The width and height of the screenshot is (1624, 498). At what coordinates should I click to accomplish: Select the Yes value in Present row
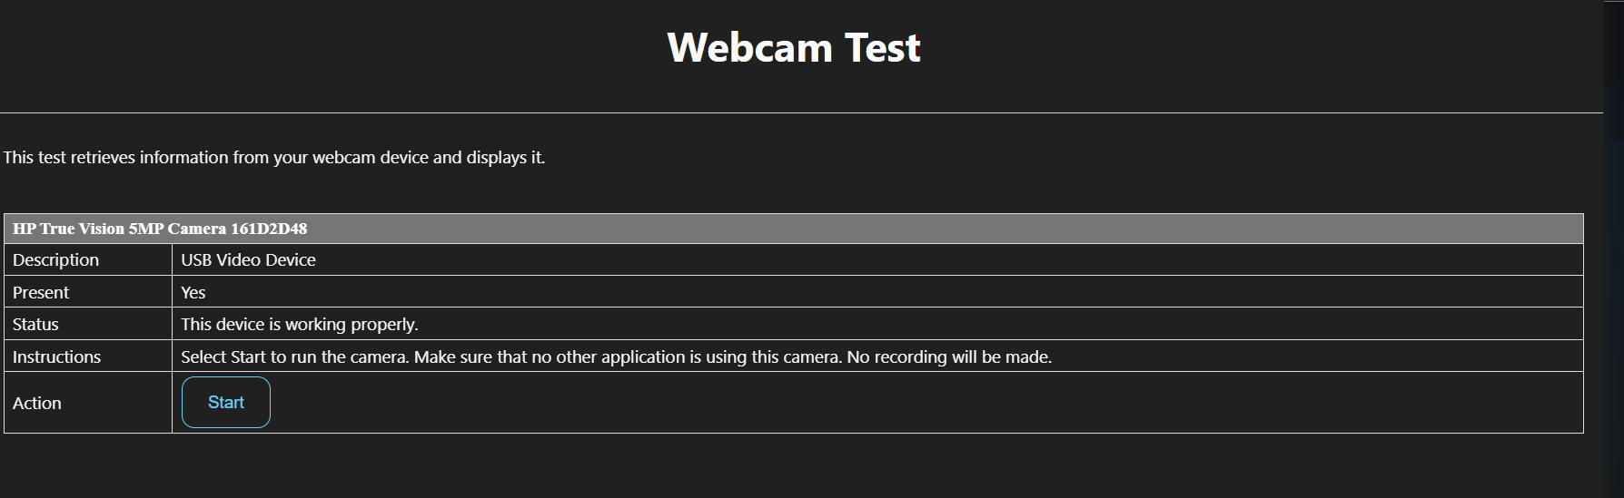click(x=193, y=293)
